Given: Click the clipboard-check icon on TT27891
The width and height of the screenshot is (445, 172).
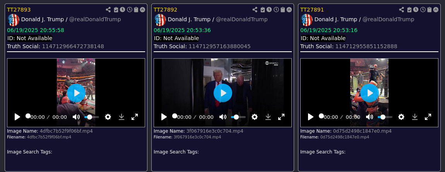Looking at the screenshot, I should [x=409, y=10].
